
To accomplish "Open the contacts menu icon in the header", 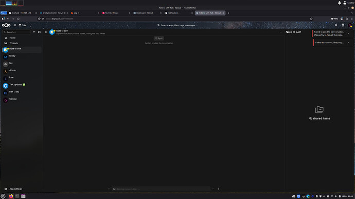I will coord(343,25).
